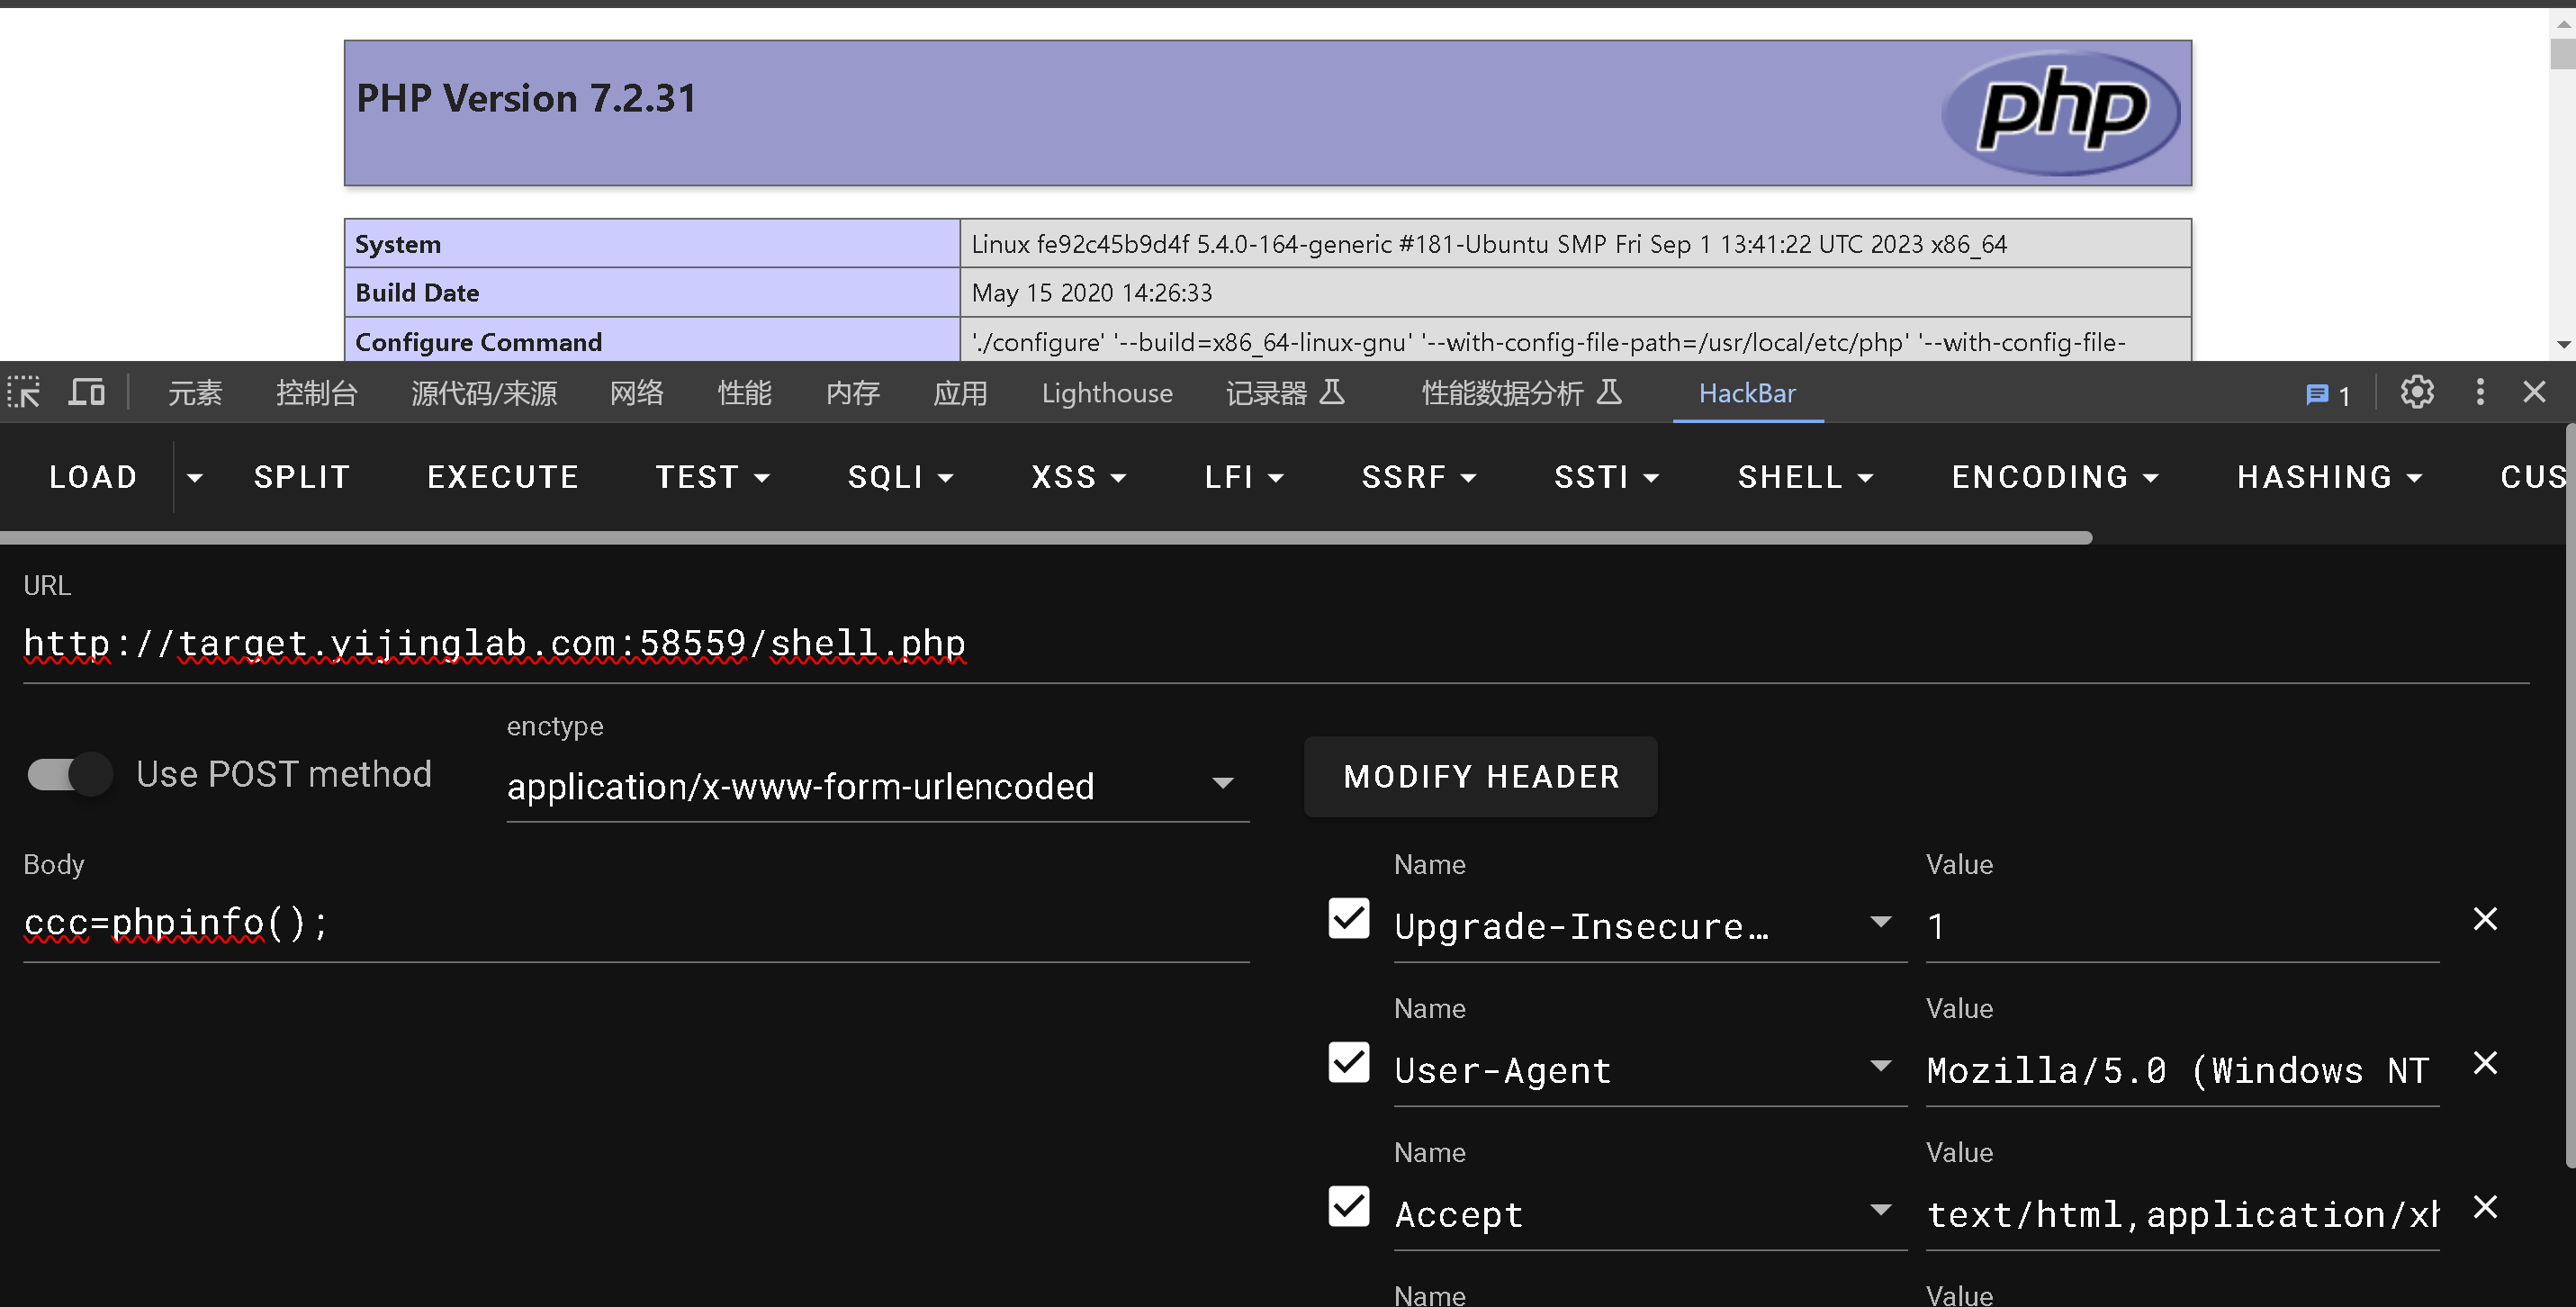Viewport: 2576px width, 1307px height.
Task: Click the HackBar toolbar horizontal scrollbar
Action: pyautogui.click(x=1045, y=538)
